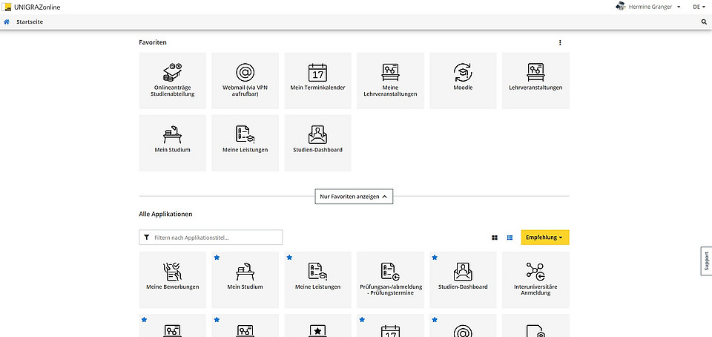Viewport: 712px width, 337px height.
Task: Click the home icon in navigation bar
Action: pyautogui.click(x=7, y=22)
